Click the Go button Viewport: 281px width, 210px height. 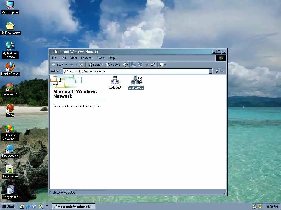tap(220, 71)
